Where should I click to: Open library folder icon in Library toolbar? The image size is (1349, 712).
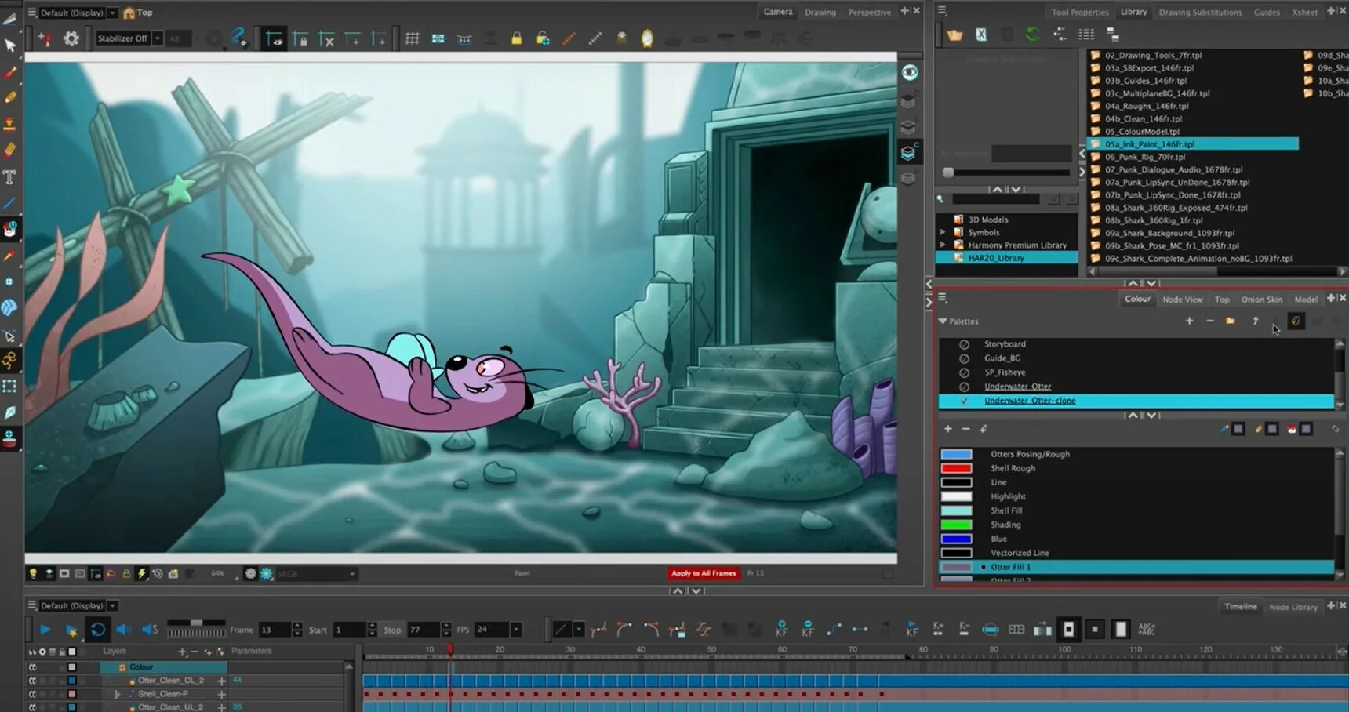[x=954, y=35]
